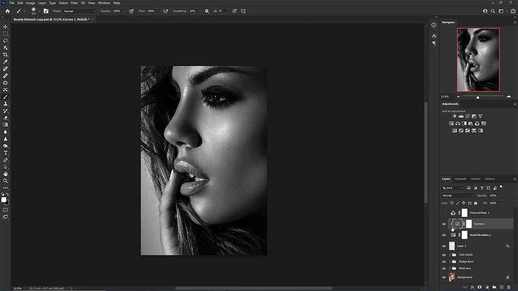Show the Channel Mixer 1 layer
Screen dimensions: 518x291
point(444,213)
